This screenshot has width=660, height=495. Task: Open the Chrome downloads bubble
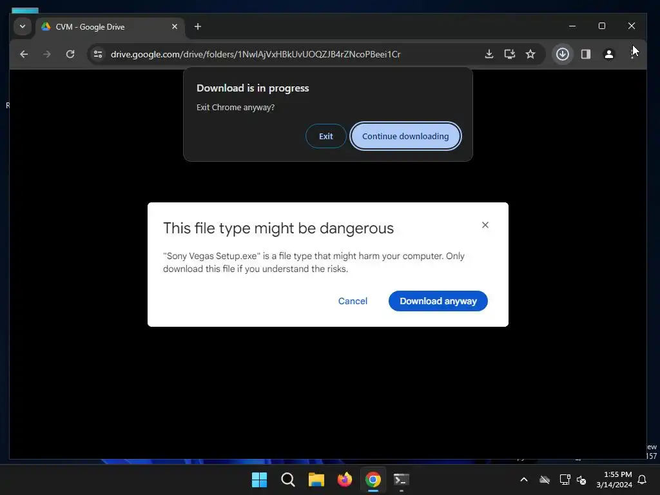(x=562, y=54)
